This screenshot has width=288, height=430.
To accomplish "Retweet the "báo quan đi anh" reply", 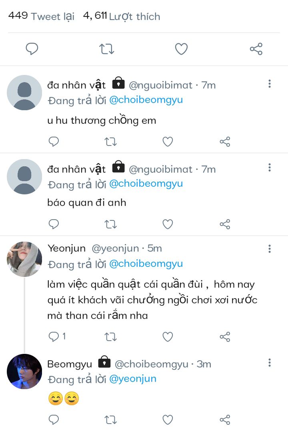I will (x=110, y=224).
